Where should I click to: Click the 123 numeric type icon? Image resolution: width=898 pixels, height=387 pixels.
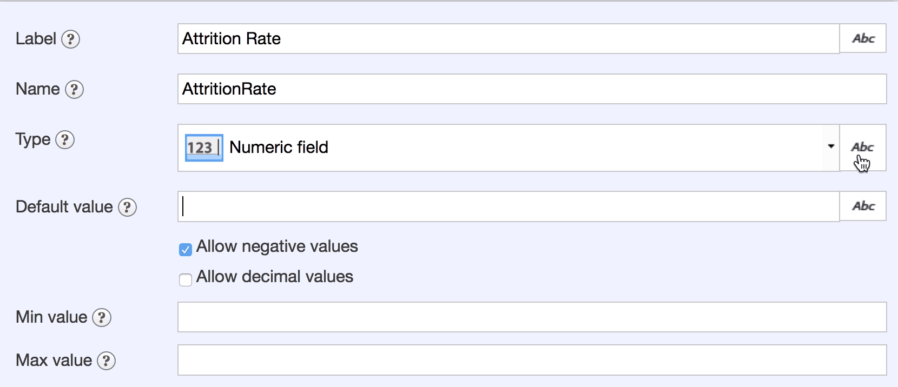tap(204, 148)
